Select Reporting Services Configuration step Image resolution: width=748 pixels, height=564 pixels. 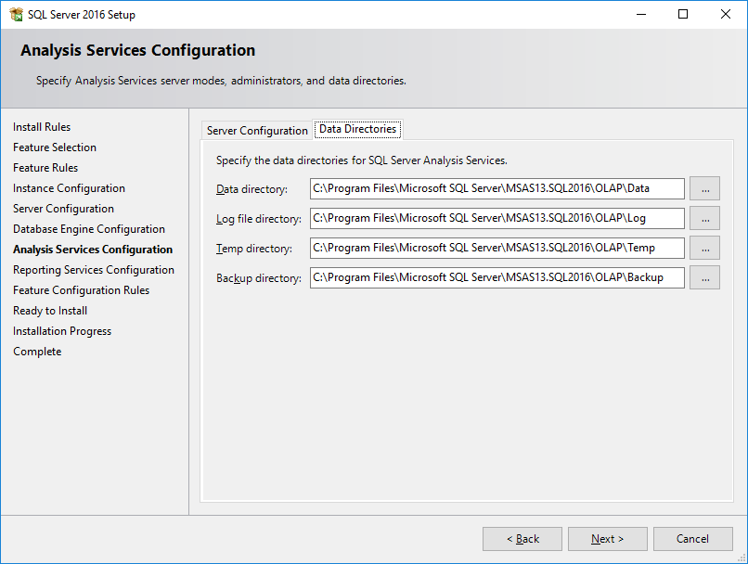tap(94, 270)
